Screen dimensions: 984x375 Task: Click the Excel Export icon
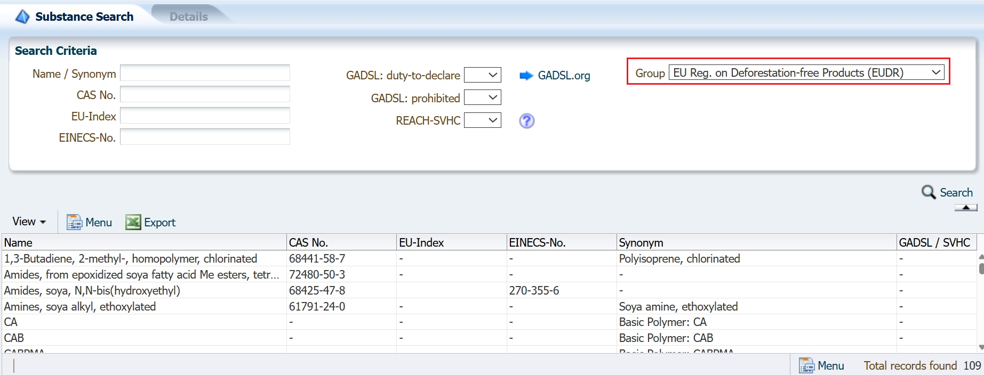133,222
